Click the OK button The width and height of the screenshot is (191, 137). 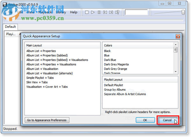coord(145,120)
